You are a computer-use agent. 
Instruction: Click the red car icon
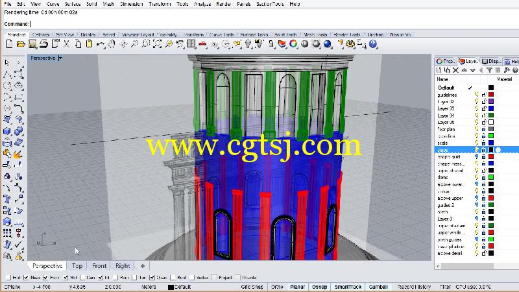202,44
